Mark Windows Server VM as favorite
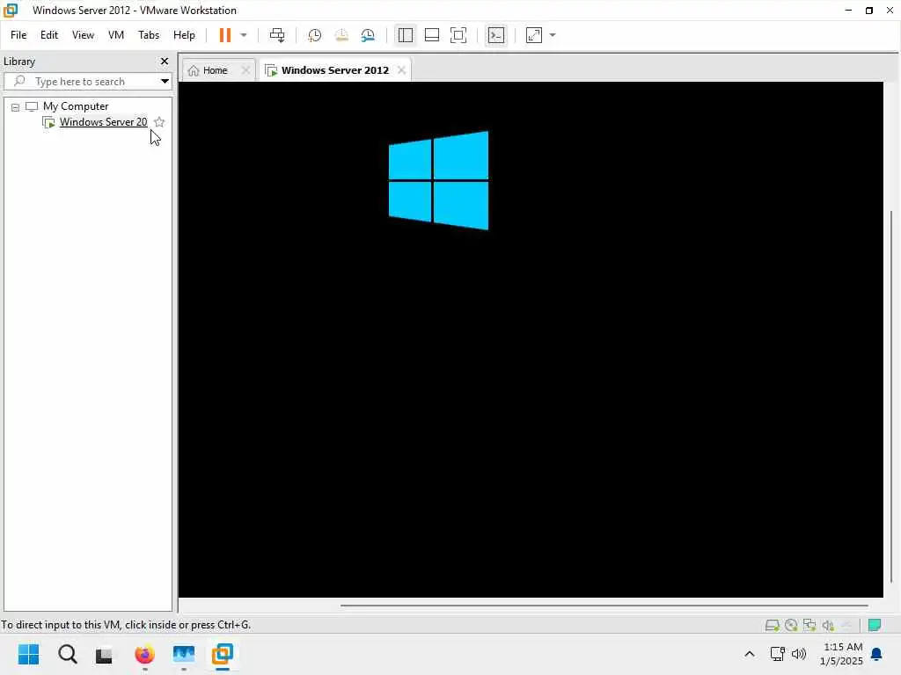This screenshot has width=901, height=675. coord(159,121)
